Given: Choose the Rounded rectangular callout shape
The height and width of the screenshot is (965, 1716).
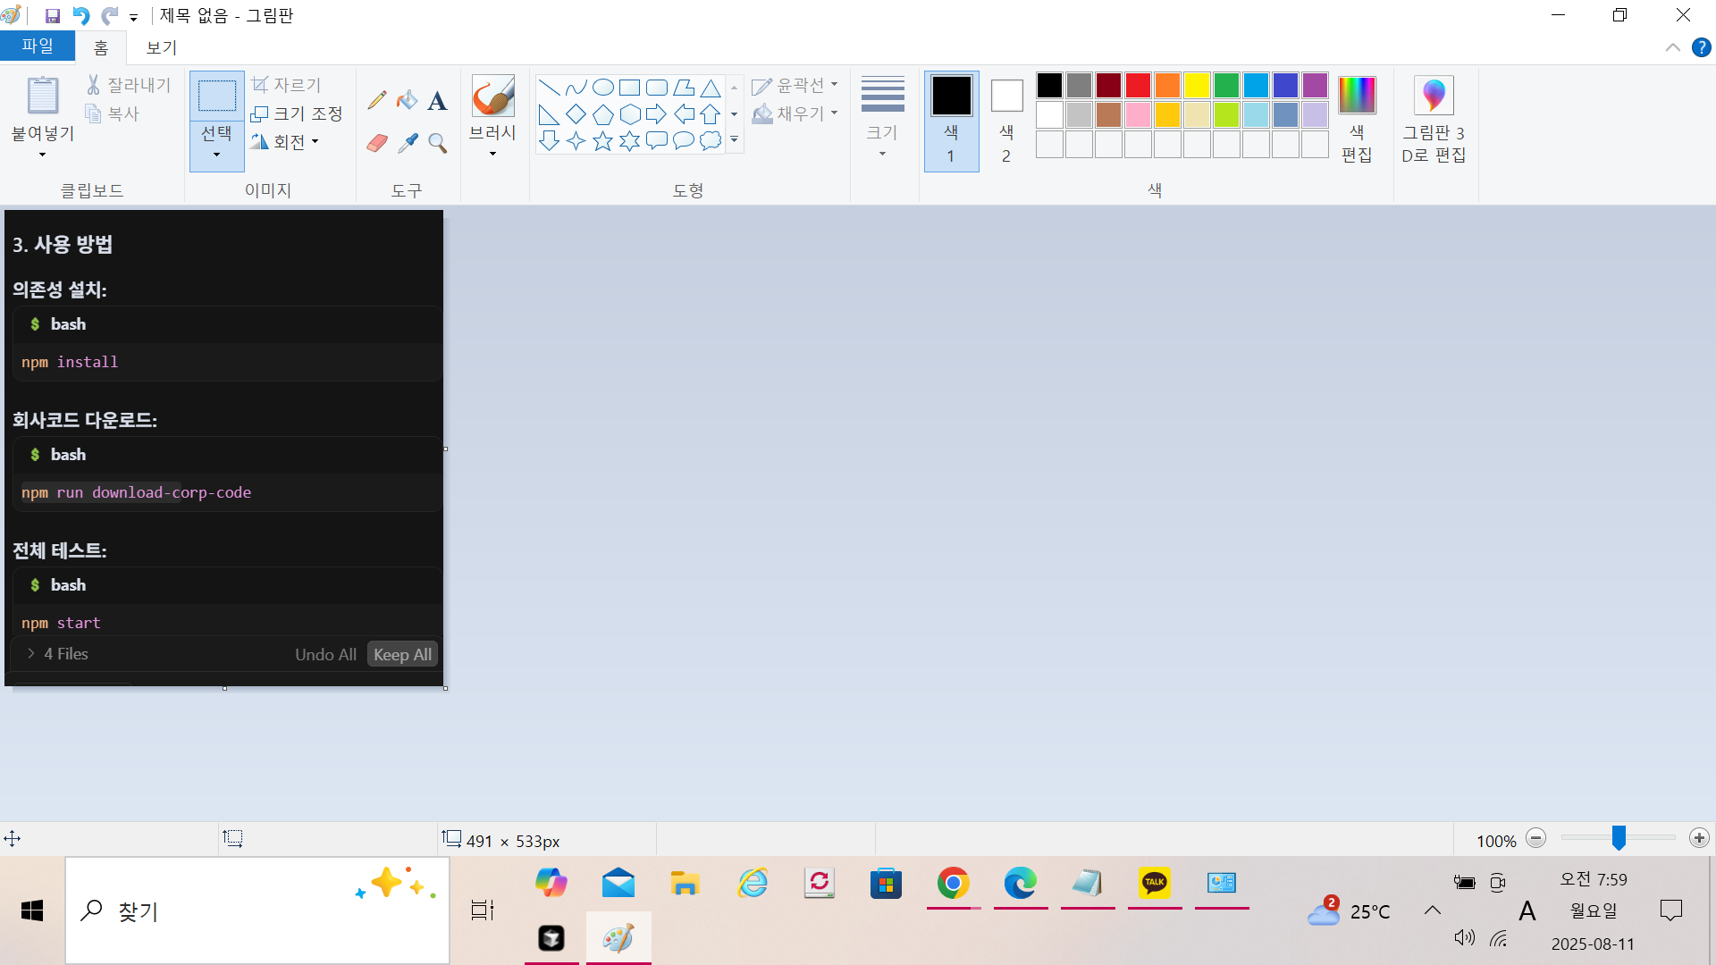Looking at the screenshot, I should pos(657,141).
